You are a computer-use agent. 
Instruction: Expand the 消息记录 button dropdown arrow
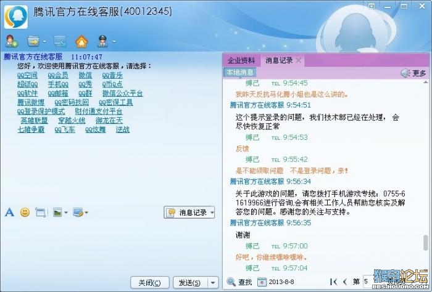(x=212, y=213)
